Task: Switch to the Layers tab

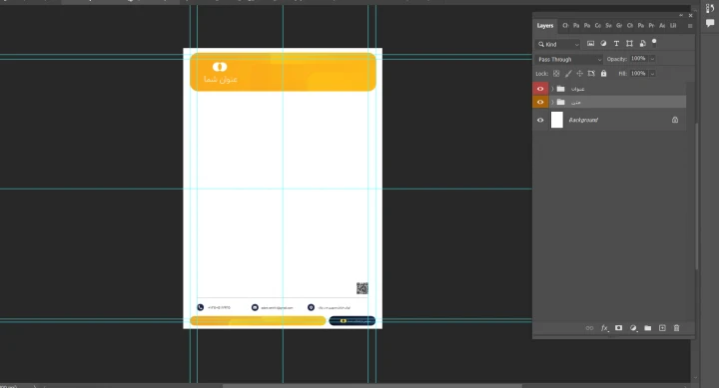Action: pos(545,26)
